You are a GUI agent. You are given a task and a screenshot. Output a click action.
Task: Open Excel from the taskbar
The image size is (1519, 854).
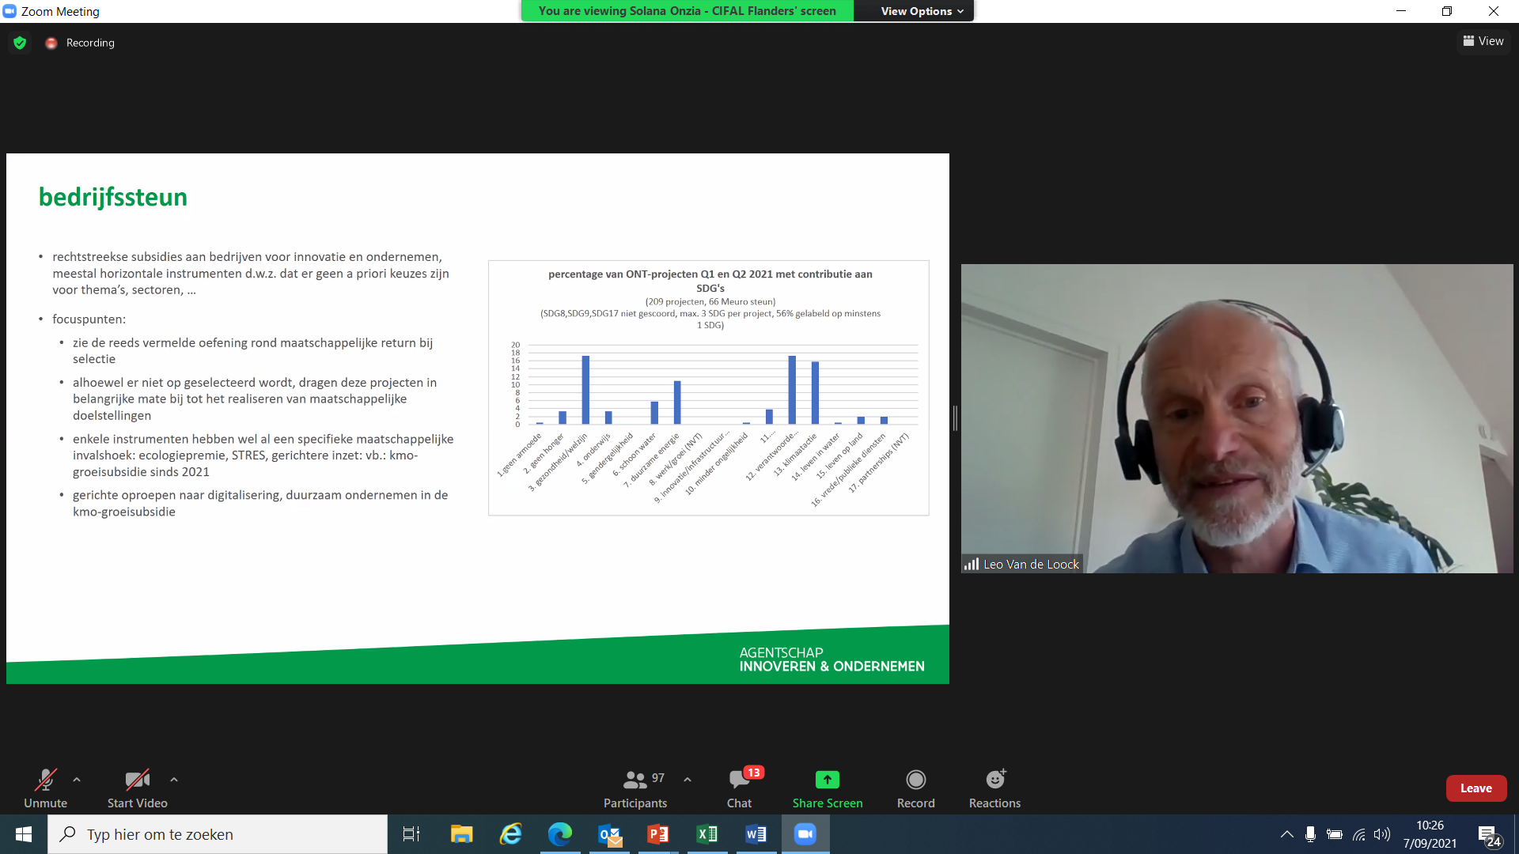point(707,834)
